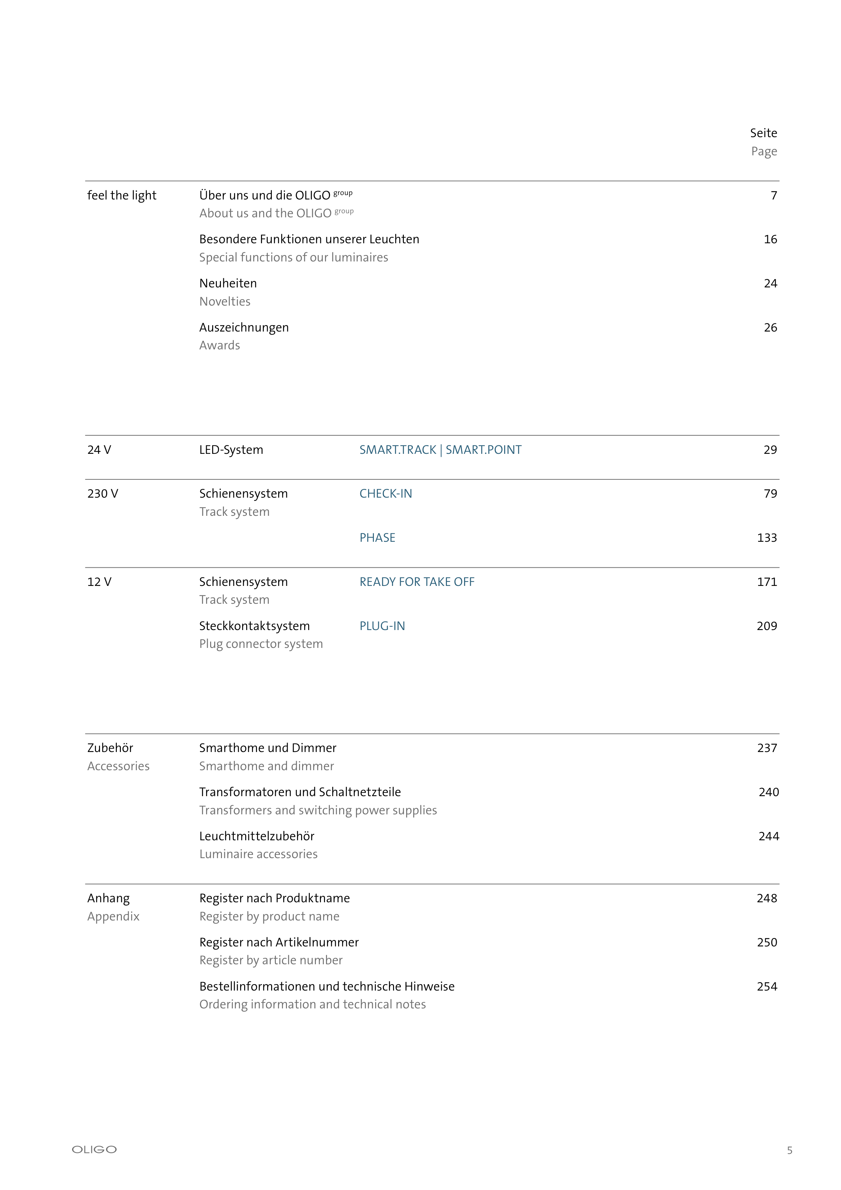Click the Auszeichnungen heading

click(244, 327)
